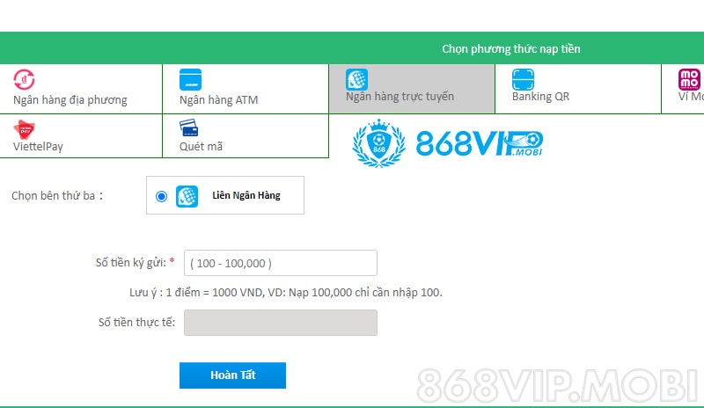Click the Quét mã card icon
The height and width of the screenshot is (408, 704).
189,128
